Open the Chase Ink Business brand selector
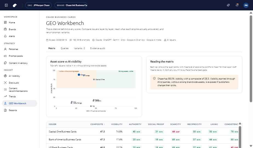Viewport: 253px width, 148px height. pyautogui.click(x=71, y=5)
